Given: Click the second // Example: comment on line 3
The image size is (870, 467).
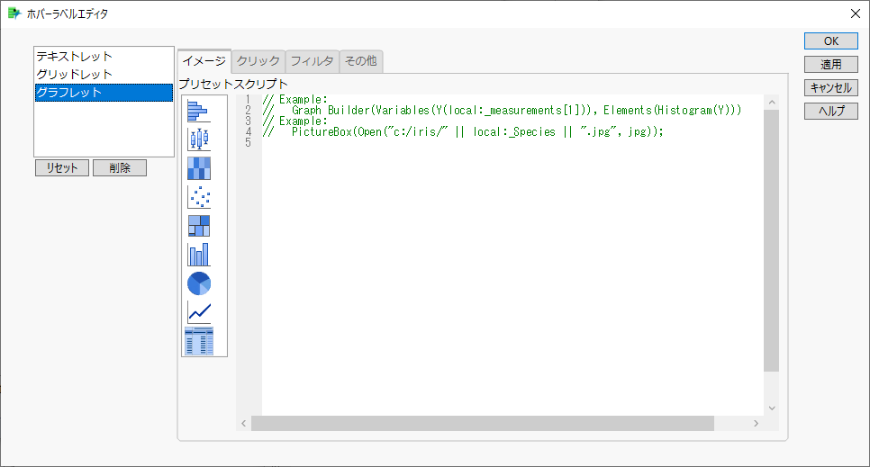Looking at the screenshot, I should 295,121.
